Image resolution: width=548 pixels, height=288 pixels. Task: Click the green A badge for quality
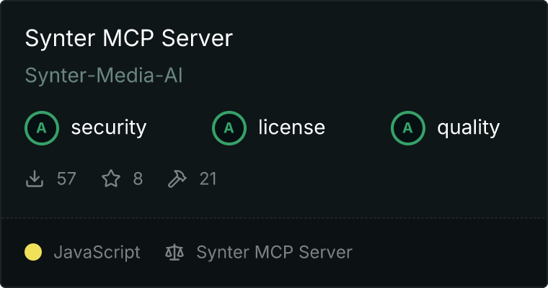pos(408,128)
